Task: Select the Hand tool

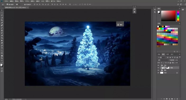Action: (x=2, y=56)
